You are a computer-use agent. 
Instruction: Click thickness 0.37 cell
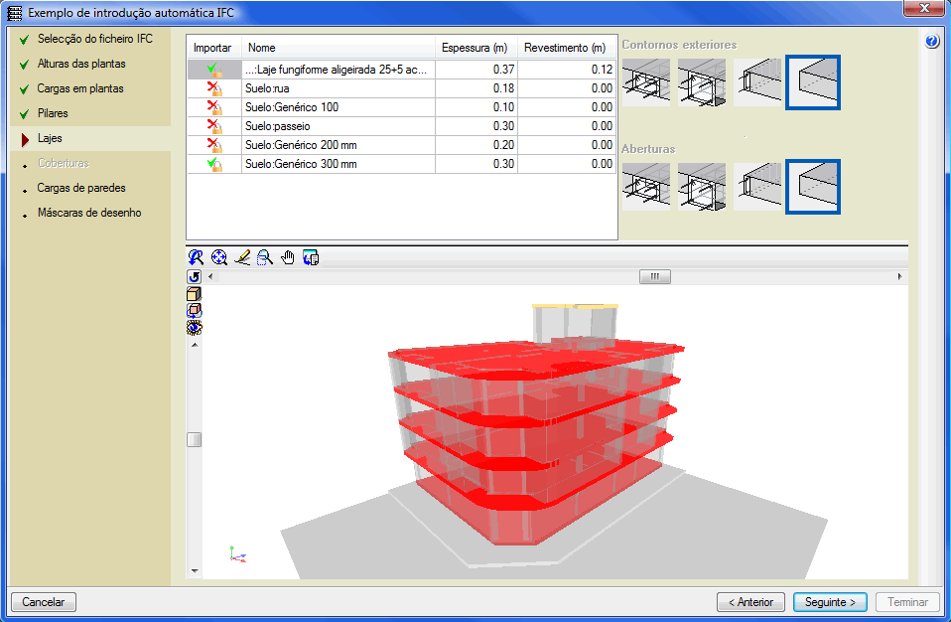476,70
